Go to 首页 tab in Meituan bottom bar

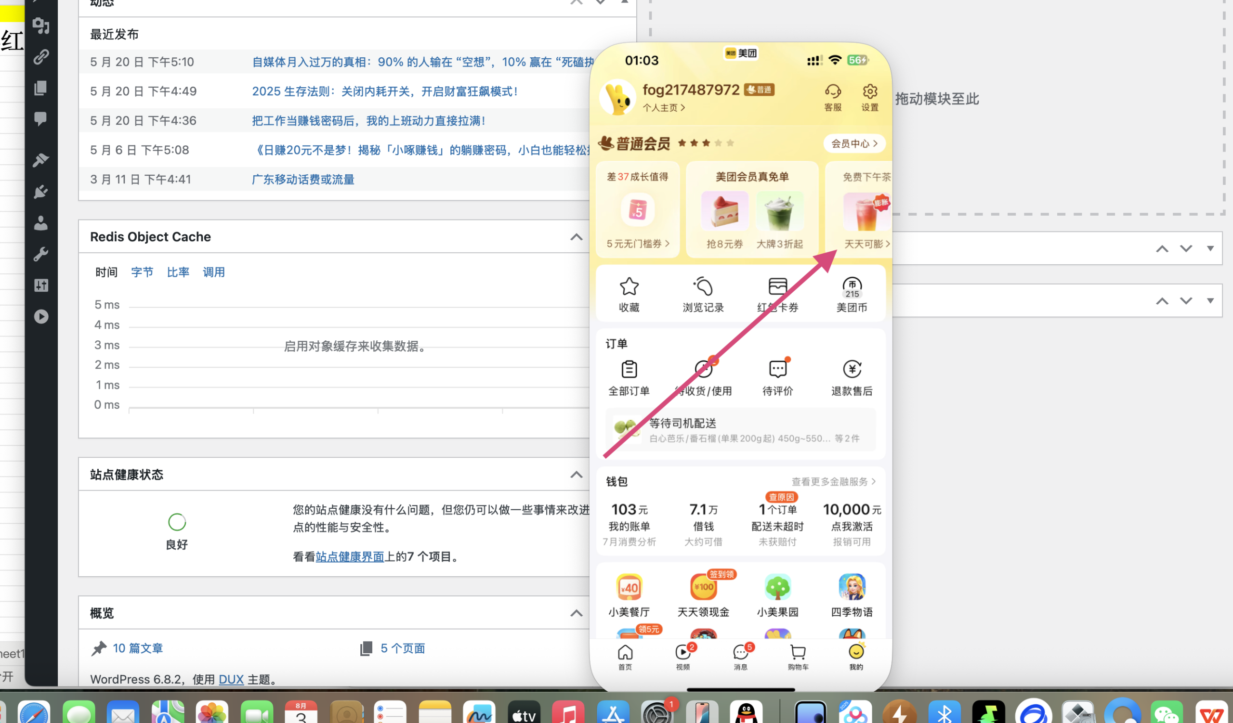click(625, 657)
